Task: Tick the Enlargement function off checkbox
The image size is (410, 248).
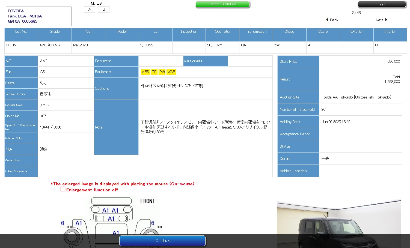Action: [63, 189]
